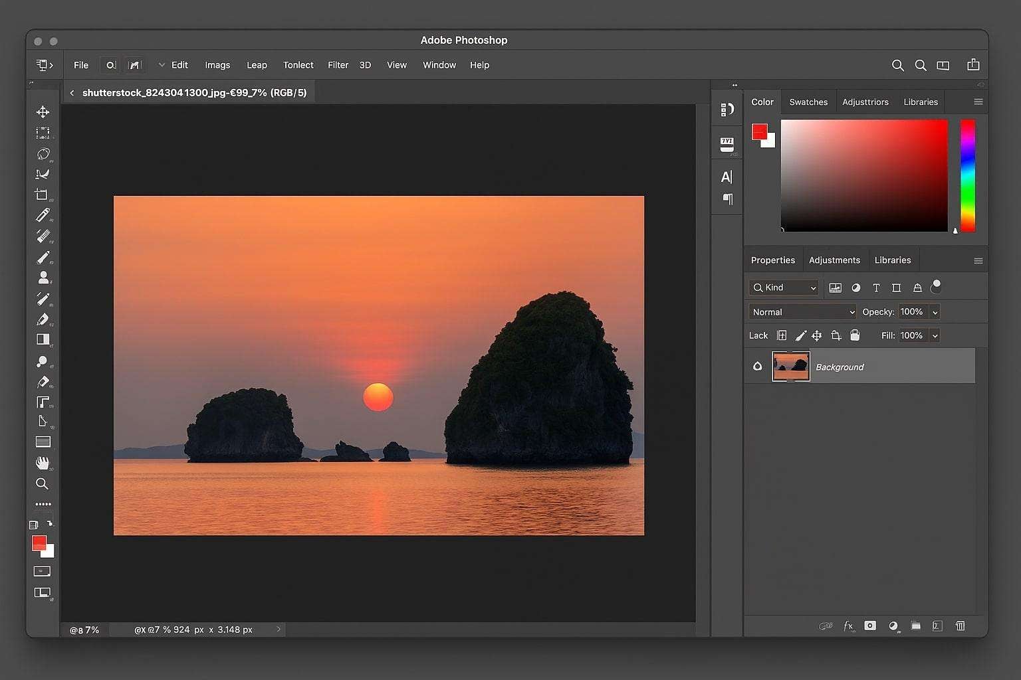Create new adjustment layer half-circle icon

coord(893,626)
